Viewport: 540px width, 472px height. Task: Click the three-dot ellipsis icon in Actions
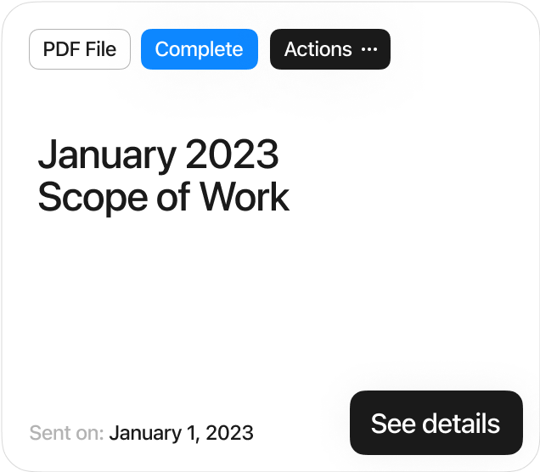tap(368, 49)
